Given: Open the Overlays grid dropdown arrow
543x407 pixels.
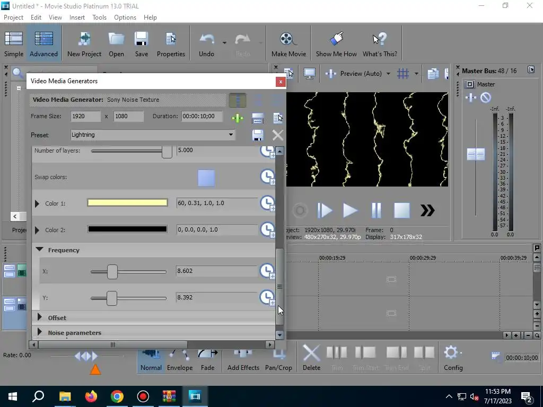Looking at the screenshot, I should pos(416,74).
